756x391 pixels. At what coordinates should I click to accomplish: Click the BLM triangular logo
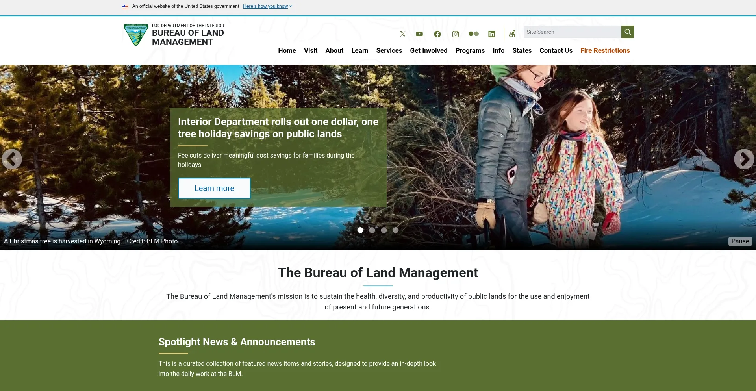pyautogui.click(x=136, y=35)
